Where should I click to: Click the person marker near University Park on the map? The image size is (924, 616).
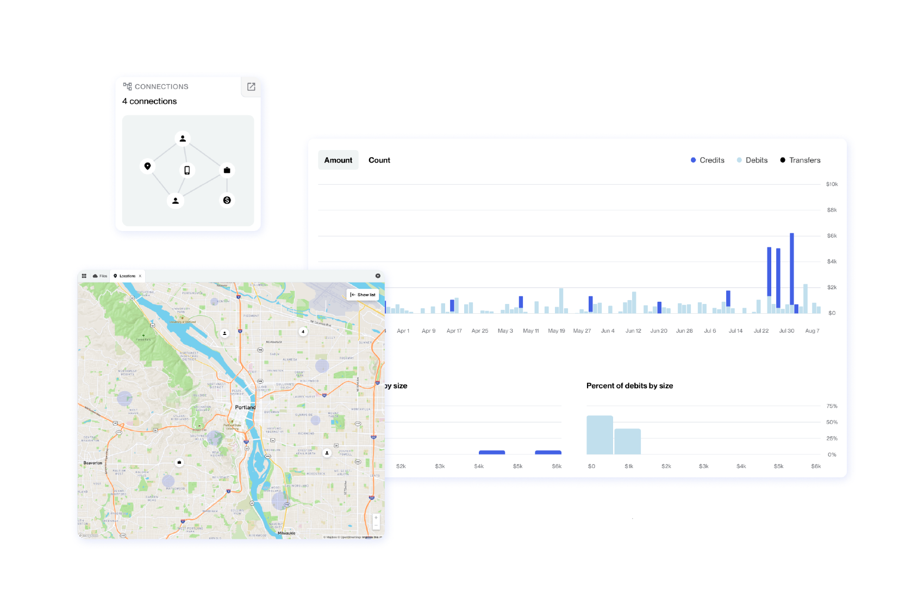[x=224, y=333]
